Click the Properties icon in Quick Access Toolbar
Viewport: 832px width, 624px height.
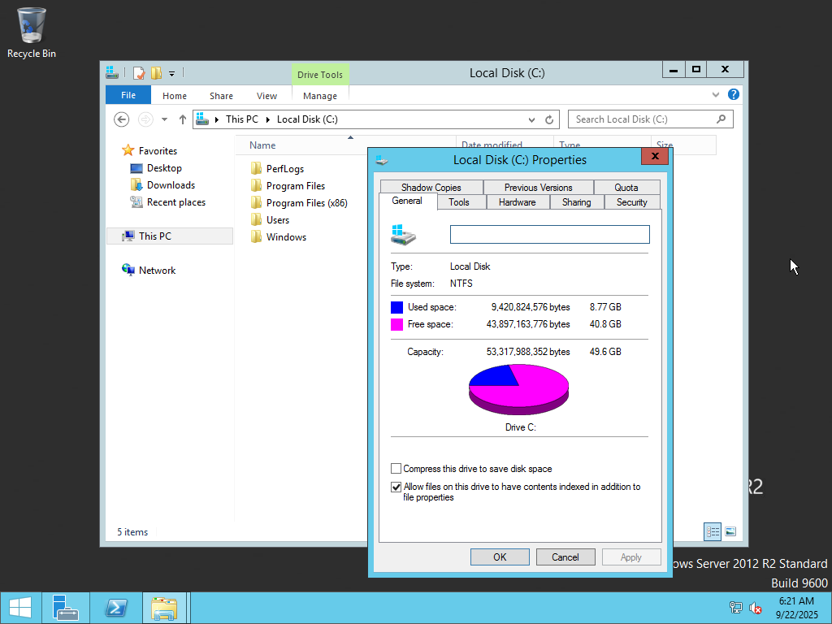click(x=139, y=73)
